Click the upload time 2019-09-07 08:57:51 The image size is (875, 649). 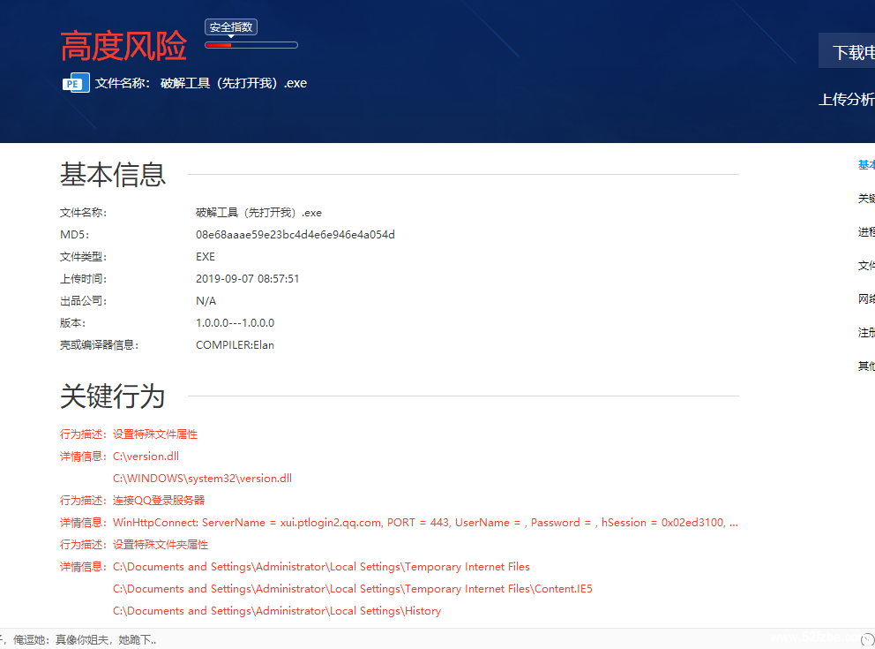point(247,279)
